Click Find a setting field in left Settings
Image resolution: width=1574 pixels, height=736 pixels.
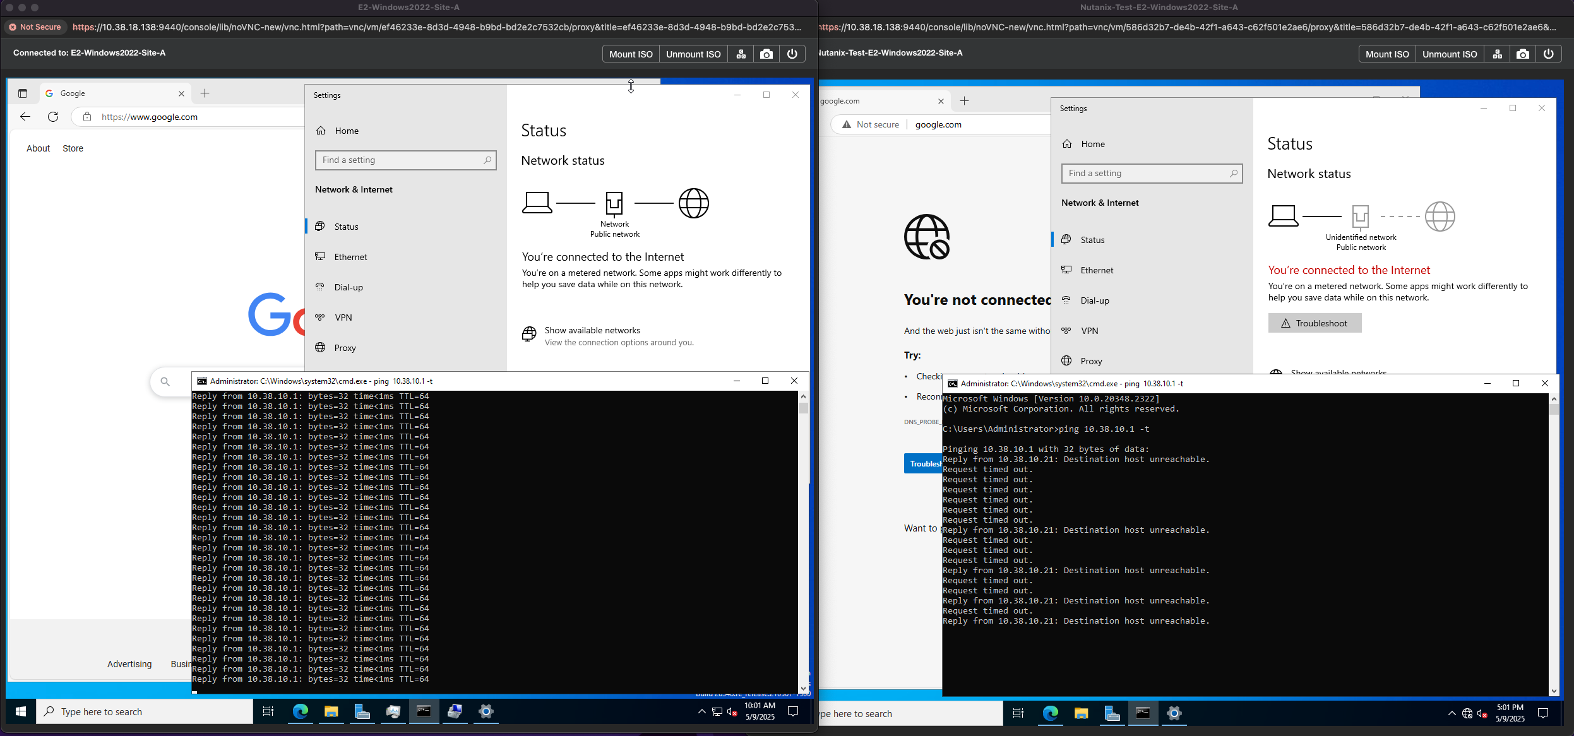pos(405,160)
